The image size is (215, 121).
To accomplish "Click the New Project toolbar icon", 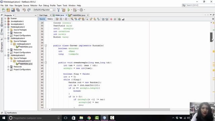I will click(x=8, y=10).
